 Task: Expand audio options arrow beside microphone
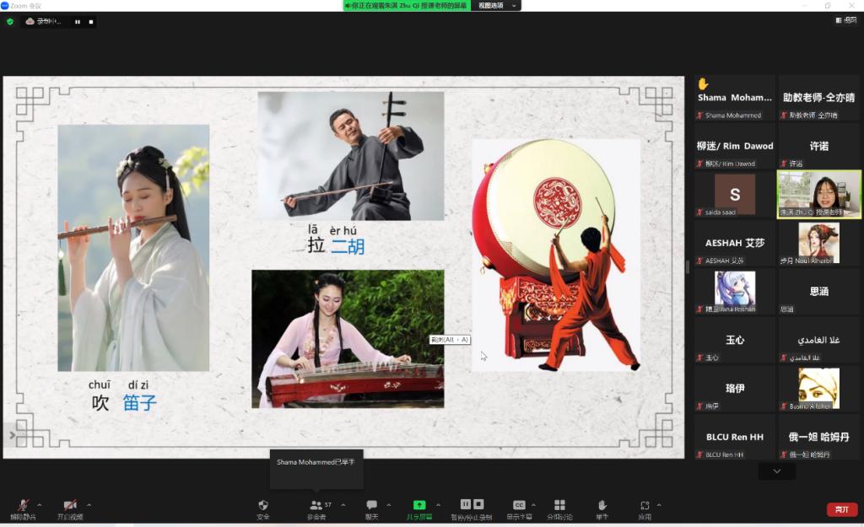[40, 505]
